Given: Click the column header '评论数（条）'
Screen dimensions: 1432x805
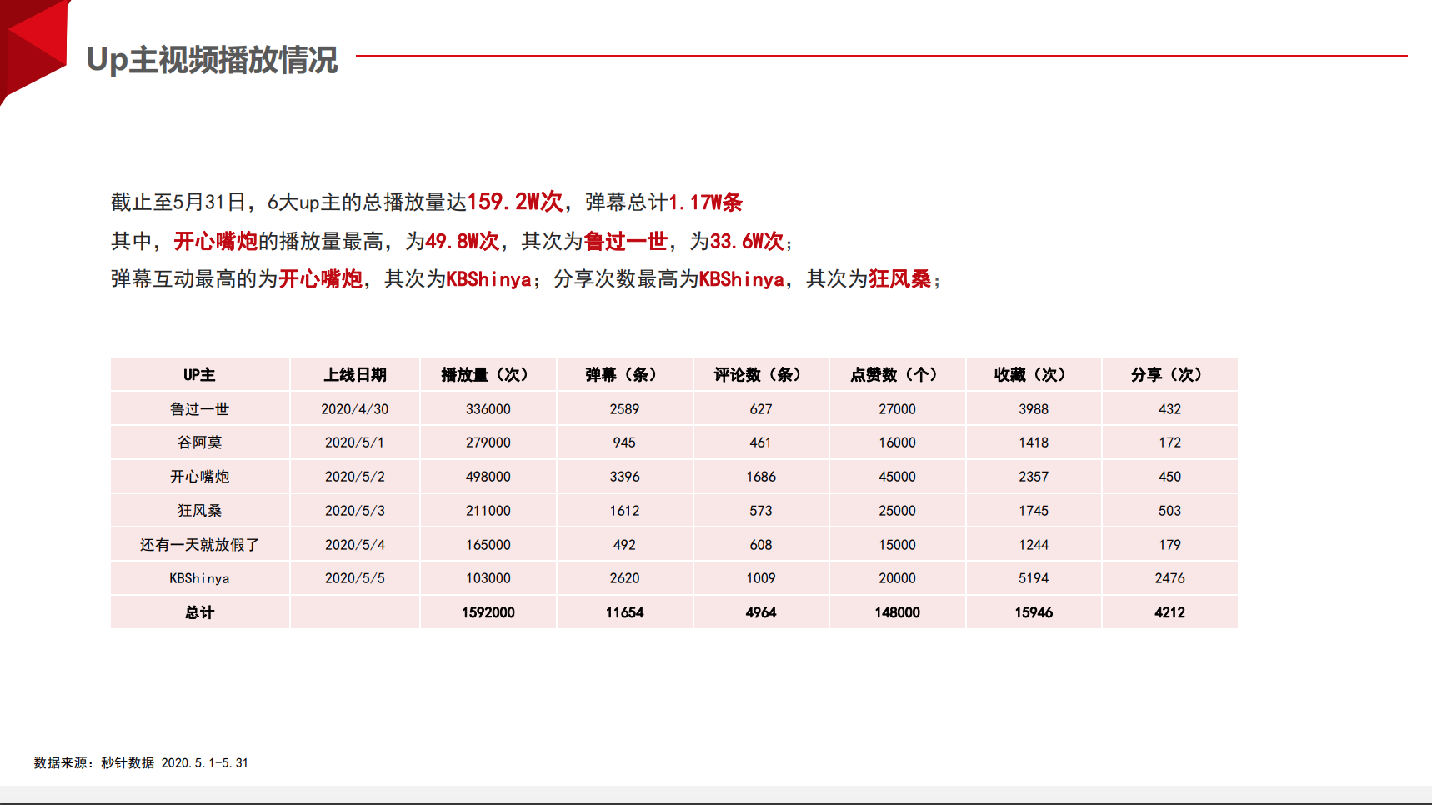Looking at the screenshot, I should click(x=761, y=375).
